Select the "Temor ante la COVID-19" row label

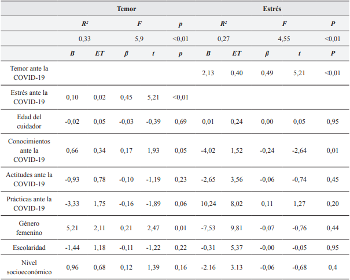point(29,73)
